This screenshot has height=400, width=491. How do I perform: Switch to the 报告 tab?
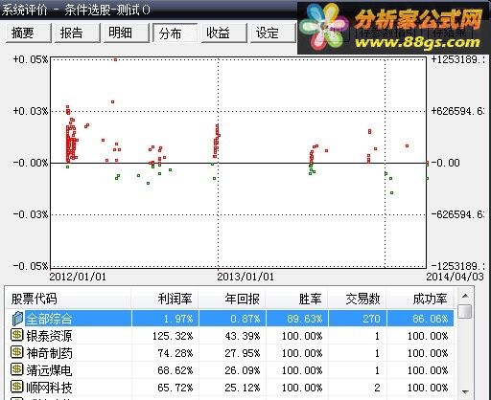tap(77, 33)
